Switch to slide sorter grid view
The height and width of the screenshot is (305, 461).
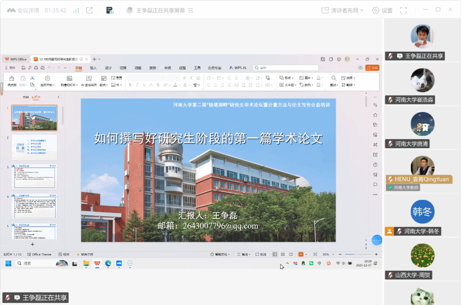283,255
